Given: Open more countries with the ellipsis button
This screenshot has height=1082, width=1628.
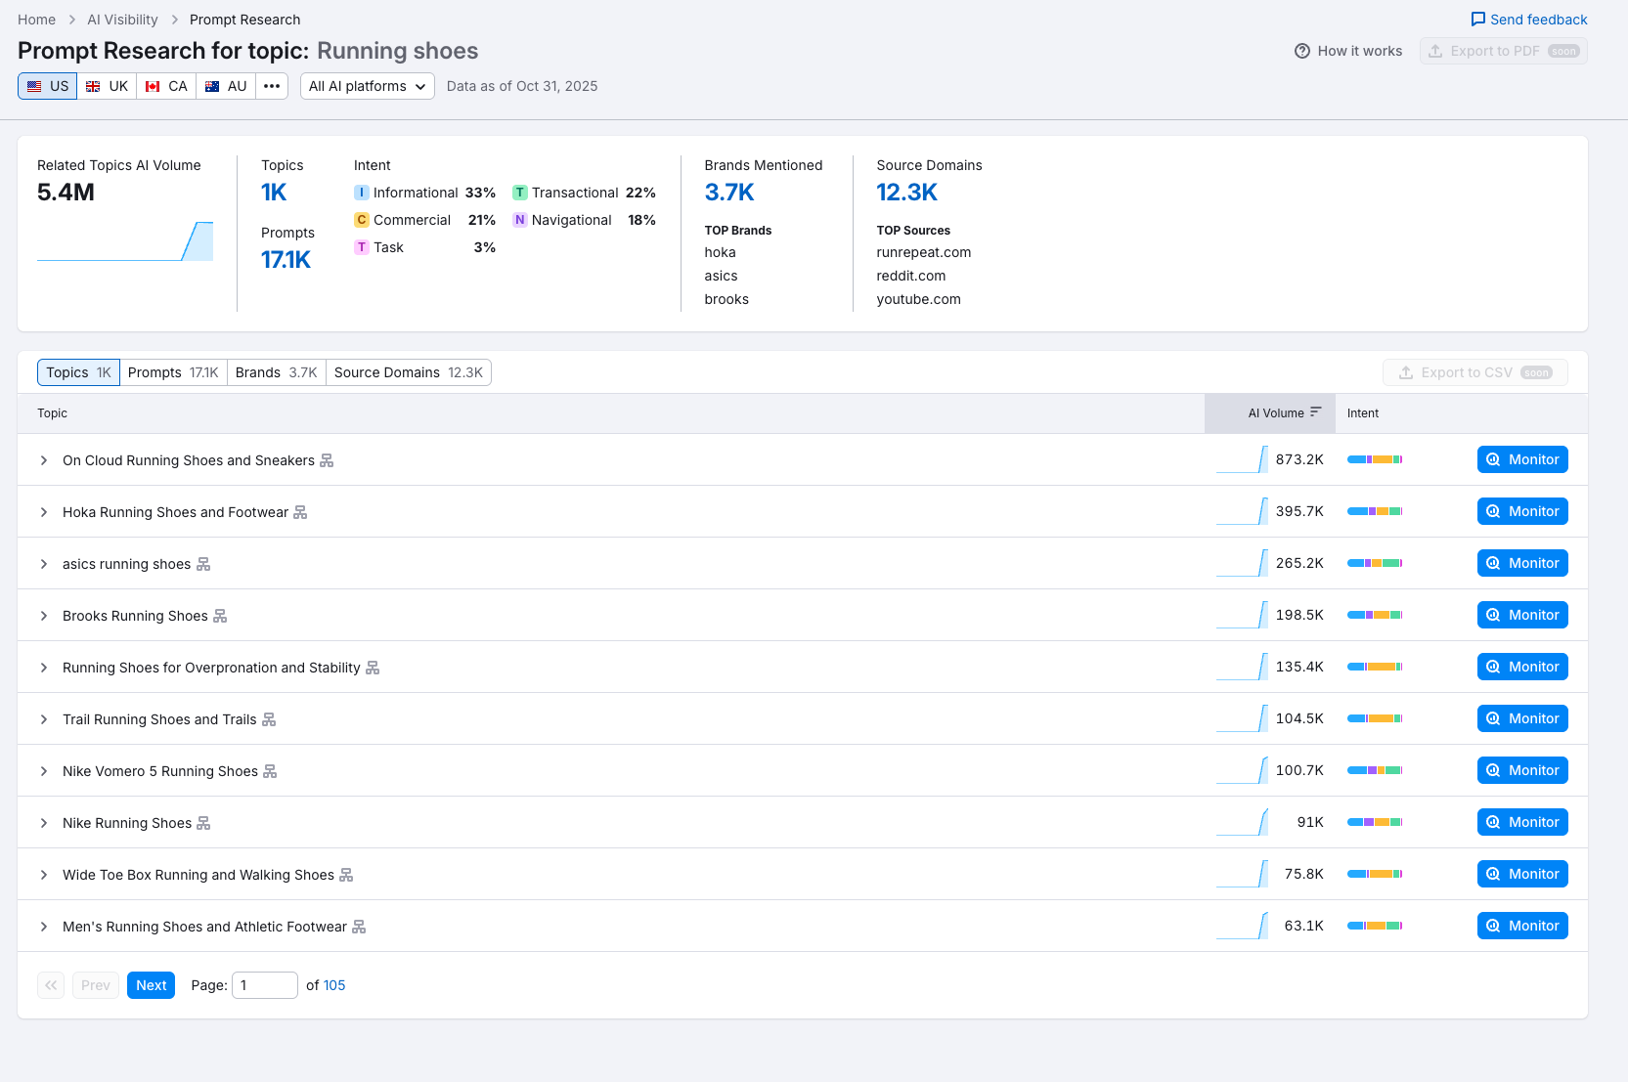Looking at the screenshot, I should click(x=272, y=86).
